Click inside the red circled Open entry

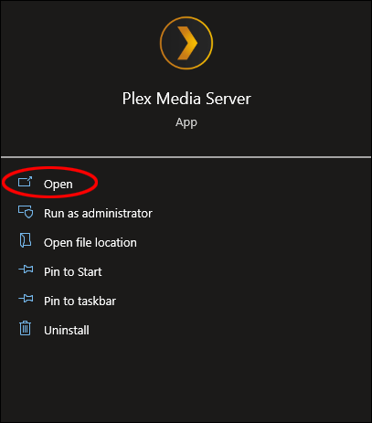tap(50, 183)
